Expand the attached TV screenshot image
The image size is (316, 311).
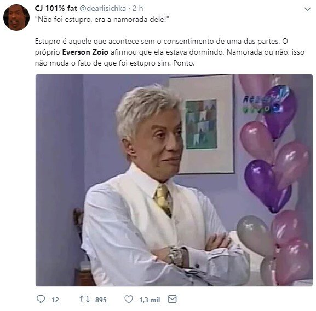click(174, 180)
